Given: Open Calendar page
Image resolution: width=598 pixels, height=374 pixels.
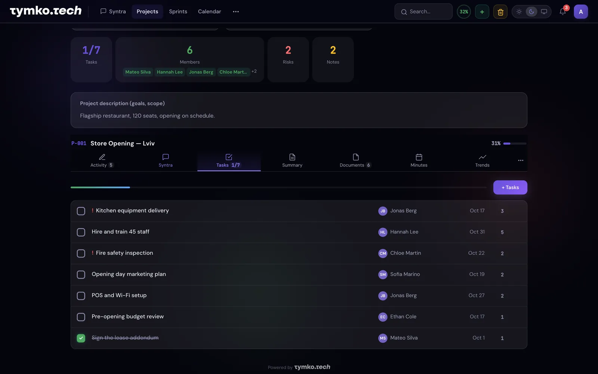Looking at the screenshot, I should click(209, 12).
